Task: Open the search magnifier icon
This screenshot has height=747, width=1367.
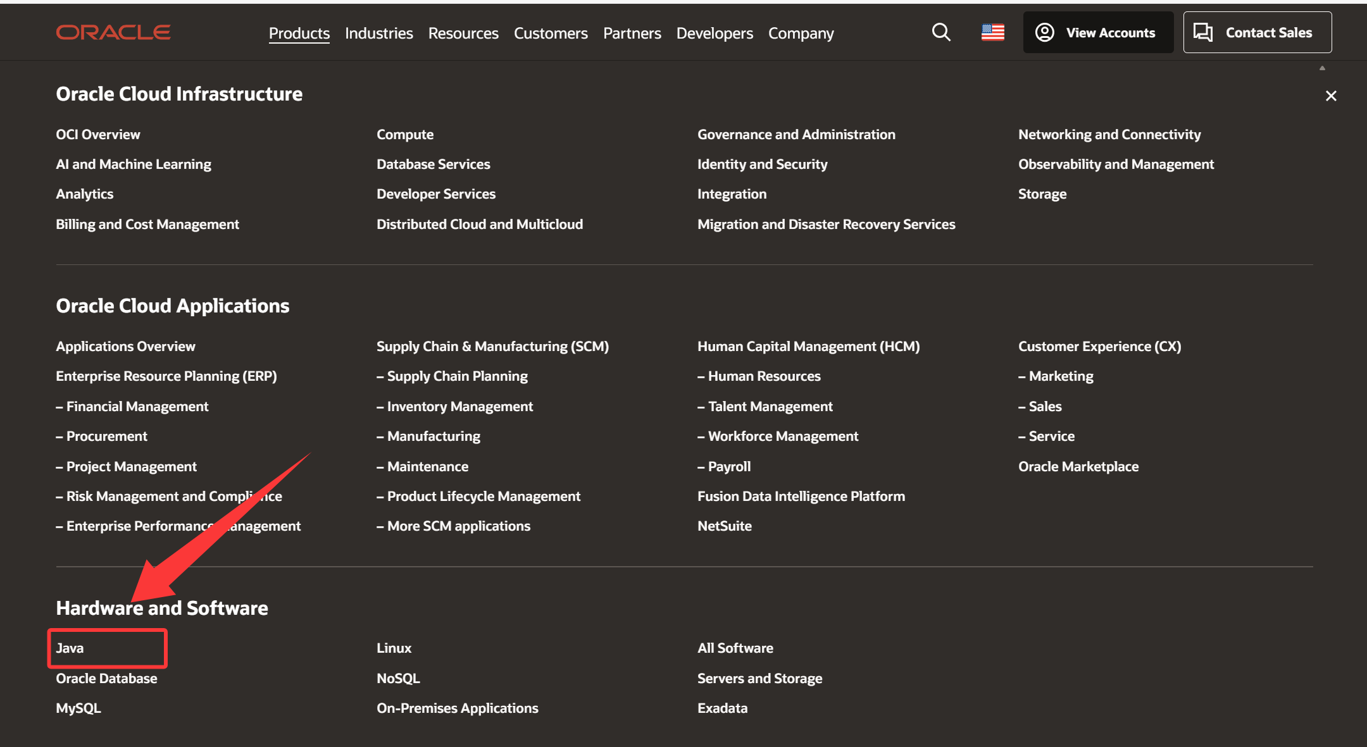Action: pos(941,32)
